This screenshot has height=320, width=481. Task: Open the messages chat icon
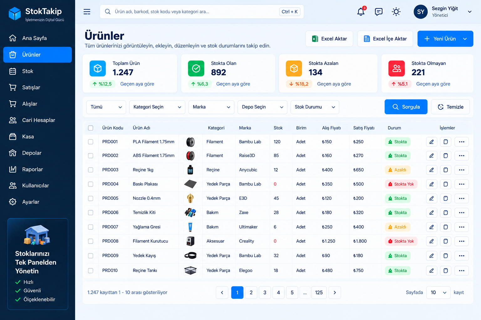379,12
